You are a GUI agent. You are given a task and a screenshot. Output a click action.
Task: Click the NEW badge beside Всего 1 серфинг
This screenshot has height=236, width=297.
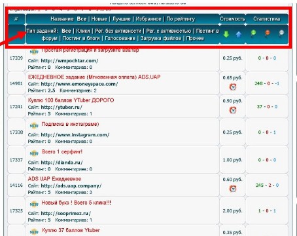(x=34, y=153)
